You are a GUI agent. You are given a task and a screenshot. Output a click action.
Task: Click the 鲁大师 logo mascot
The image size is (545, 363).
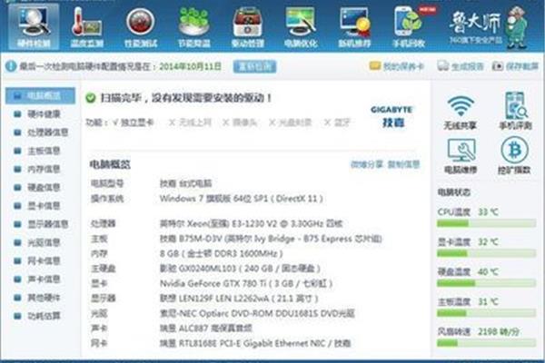(488, 27)
